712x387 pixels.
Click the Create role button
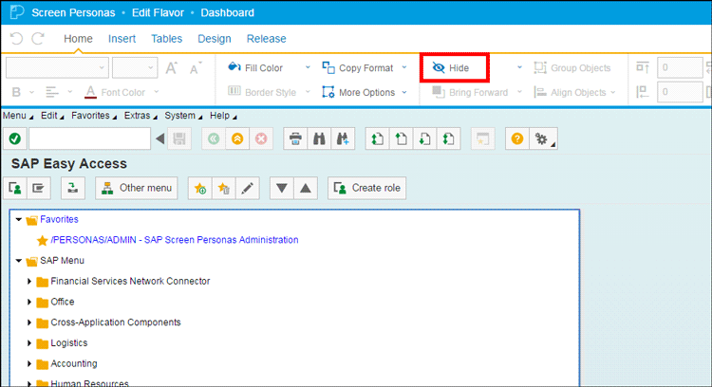[366, 188]
